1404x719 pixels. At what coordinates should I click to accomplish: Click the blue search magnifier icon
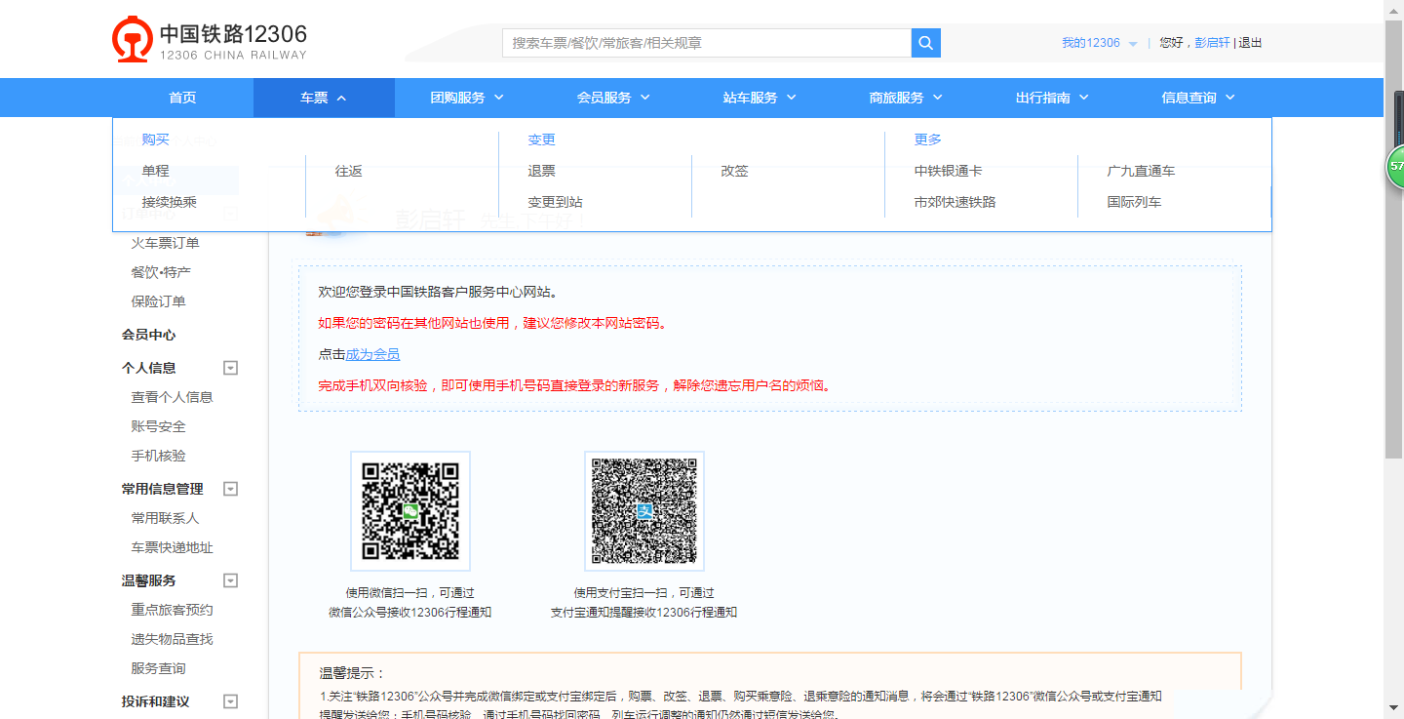pyautogui.click(x=924, y=43)
